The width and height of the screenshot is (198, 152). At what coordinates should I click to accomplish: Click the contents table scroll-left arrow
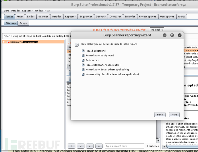pos(69,66)
